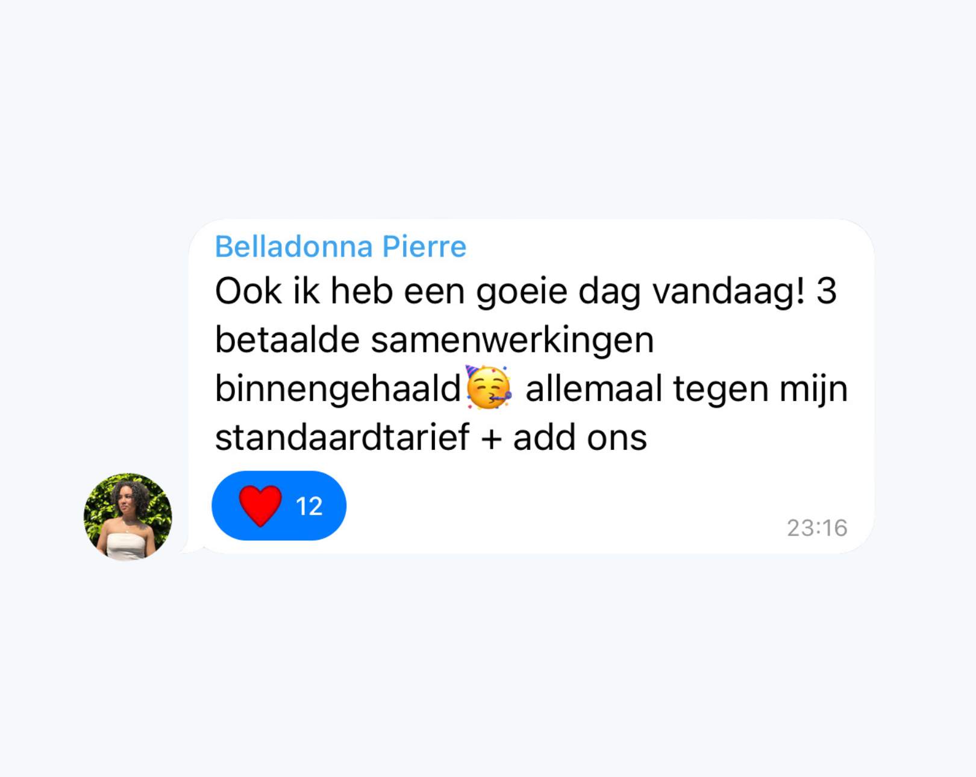Click the word "samenwerkingen" in the message

[x=512, y=340]
